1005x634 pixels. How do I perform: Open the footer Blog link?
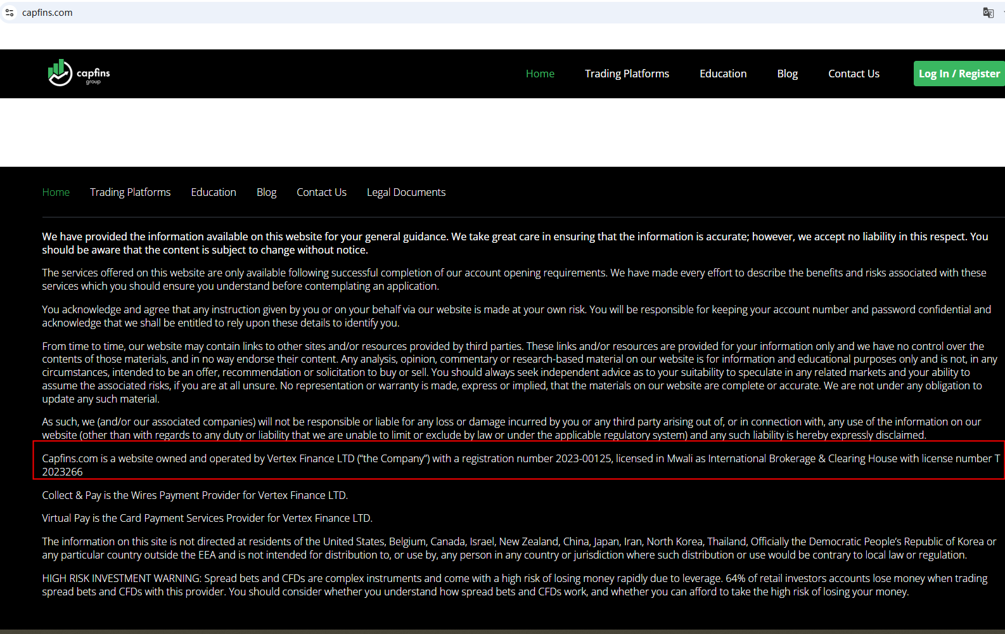click(266, 192)
